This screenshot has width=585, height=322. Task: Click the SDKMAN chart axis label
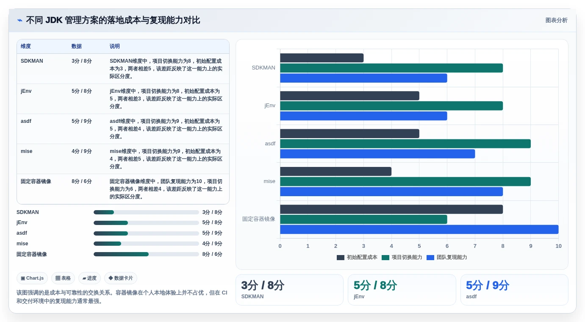click(263, 68)
